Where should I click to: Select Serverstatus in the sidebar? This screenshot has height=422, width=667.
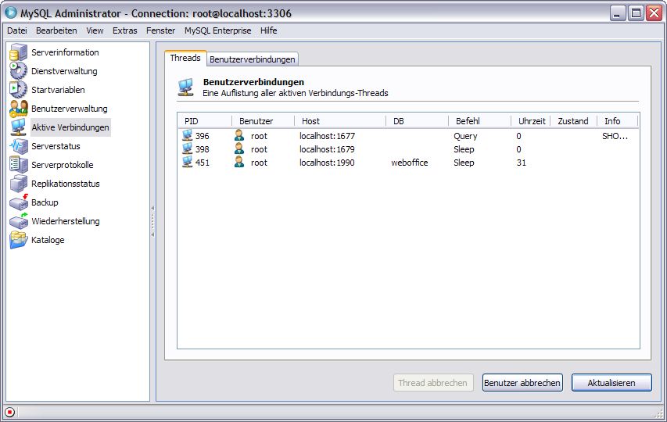click(x=56, y=146)
